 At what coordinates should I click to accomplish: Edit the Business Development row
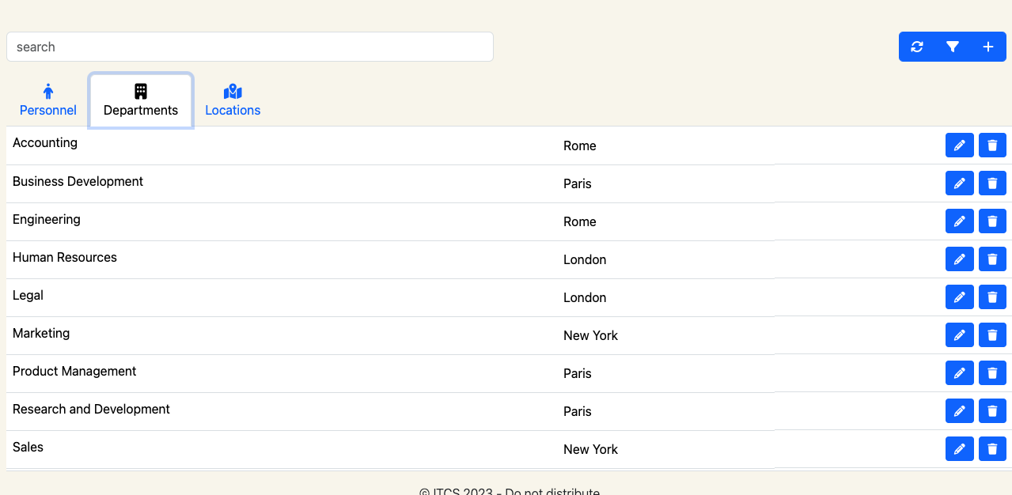(x=960, y=183)
